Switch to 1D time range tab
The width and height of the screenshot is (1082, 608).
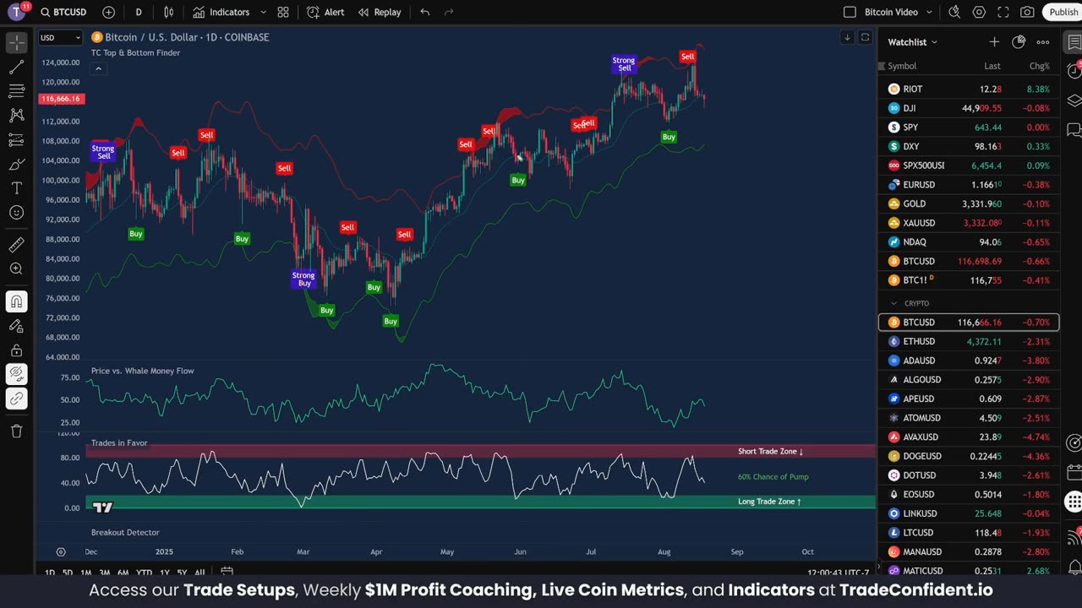click(x=49, y=573)
